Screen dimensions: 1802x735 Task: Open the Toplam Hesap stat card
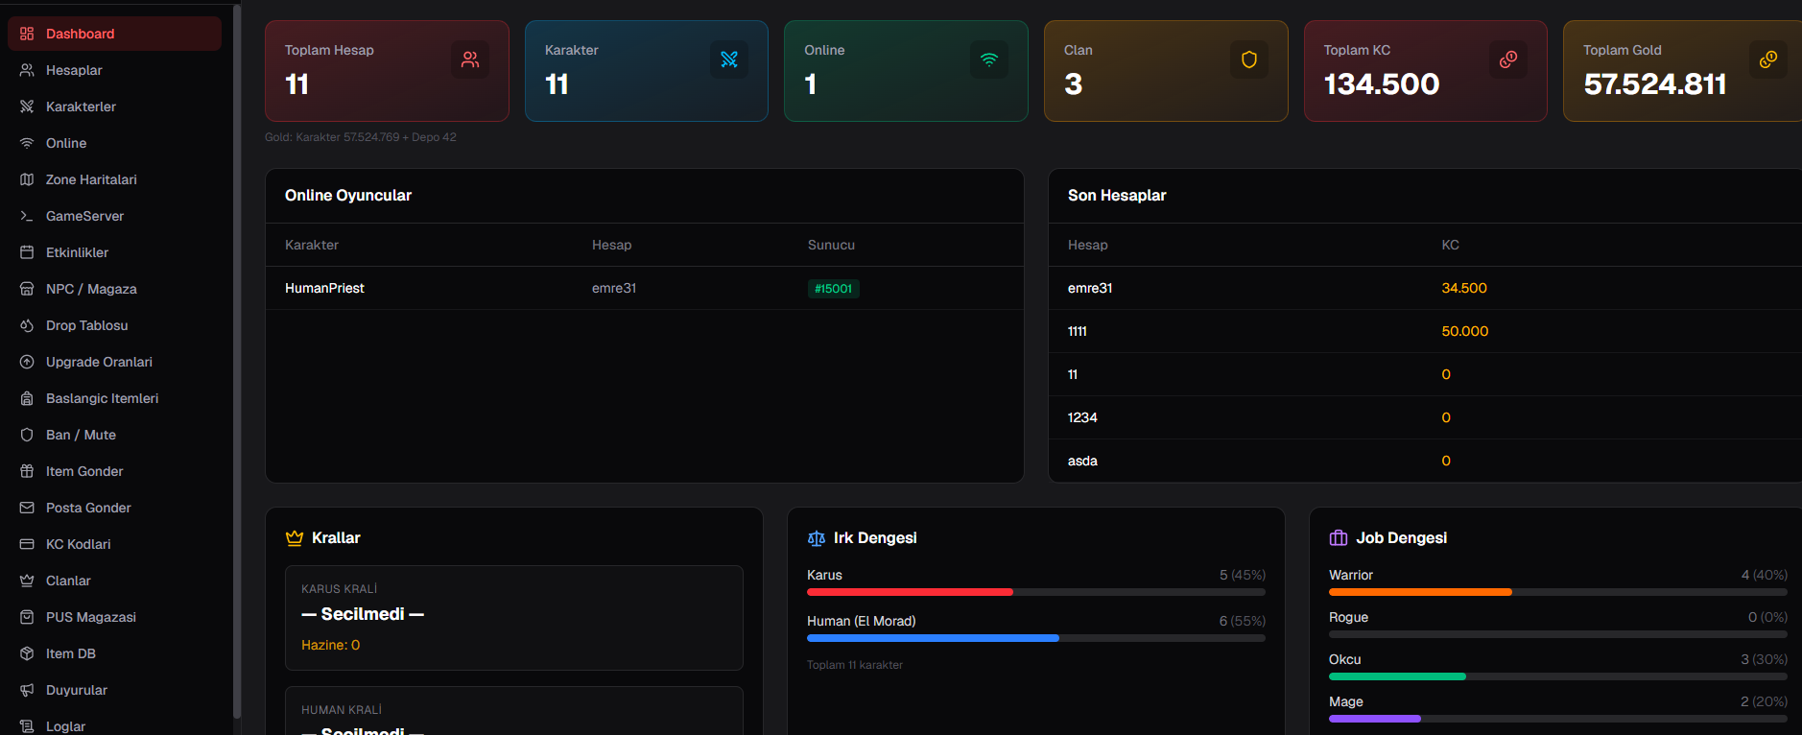387,71
